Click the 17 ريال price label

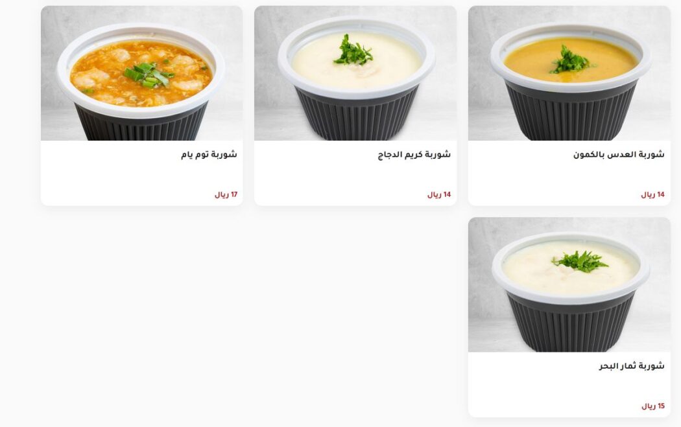click(226, 195)
